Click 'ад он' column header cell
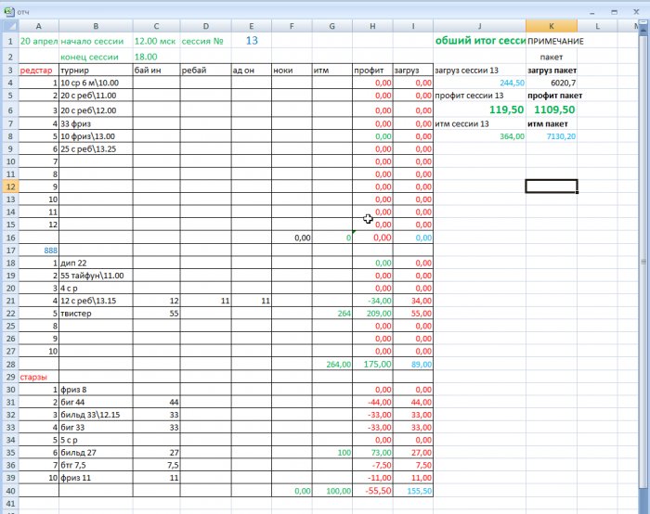 [x=252, y=71]
